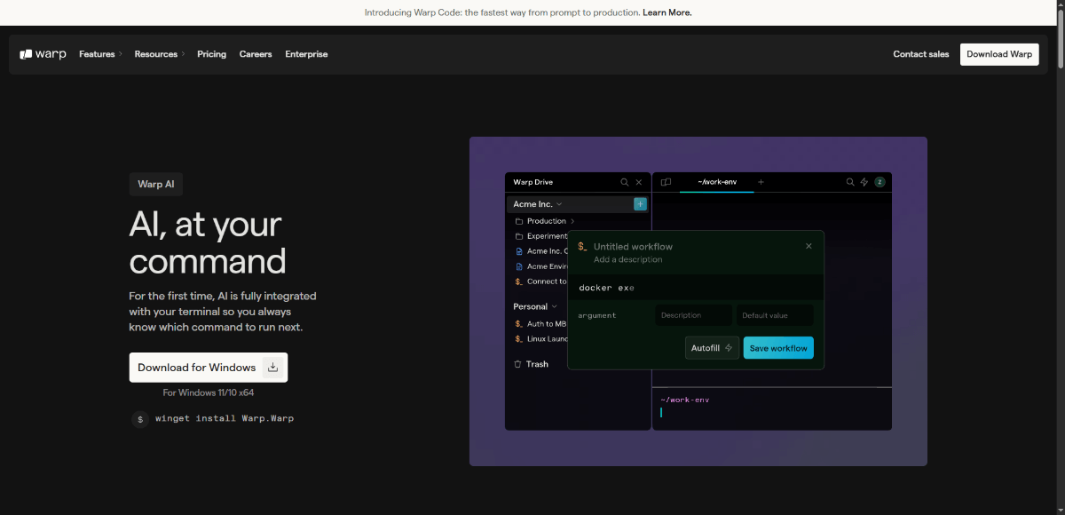Click the search icon in Warp Drive panel

click(x=625, y=182)
